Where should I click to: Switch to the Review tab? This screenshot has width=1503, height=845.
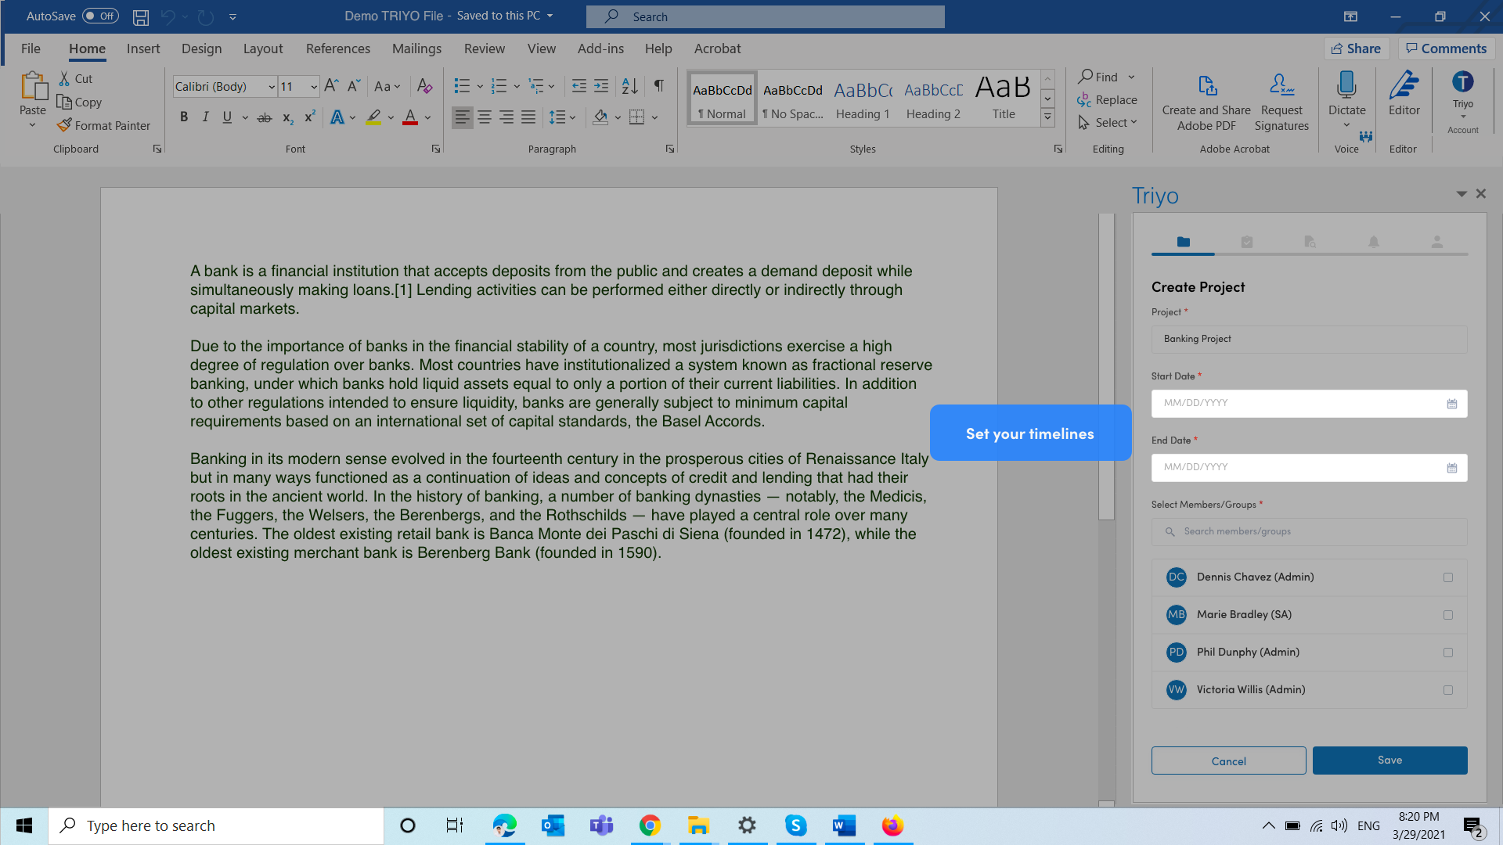[485, 49]
